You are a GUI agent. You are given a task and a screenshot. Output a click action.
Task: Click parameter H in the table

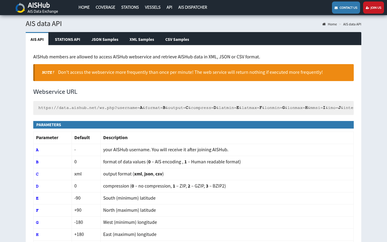pyautogui.click(x=37, y=235)
